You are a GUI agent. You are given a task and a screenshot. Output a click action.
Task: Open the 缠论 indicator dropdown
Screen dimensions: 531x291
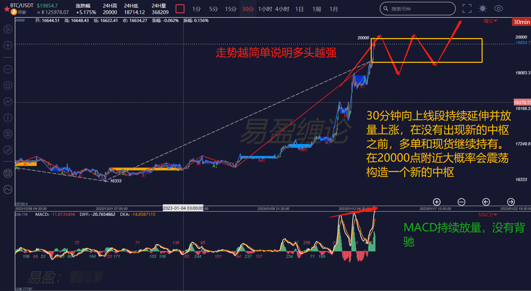[490, 21]
